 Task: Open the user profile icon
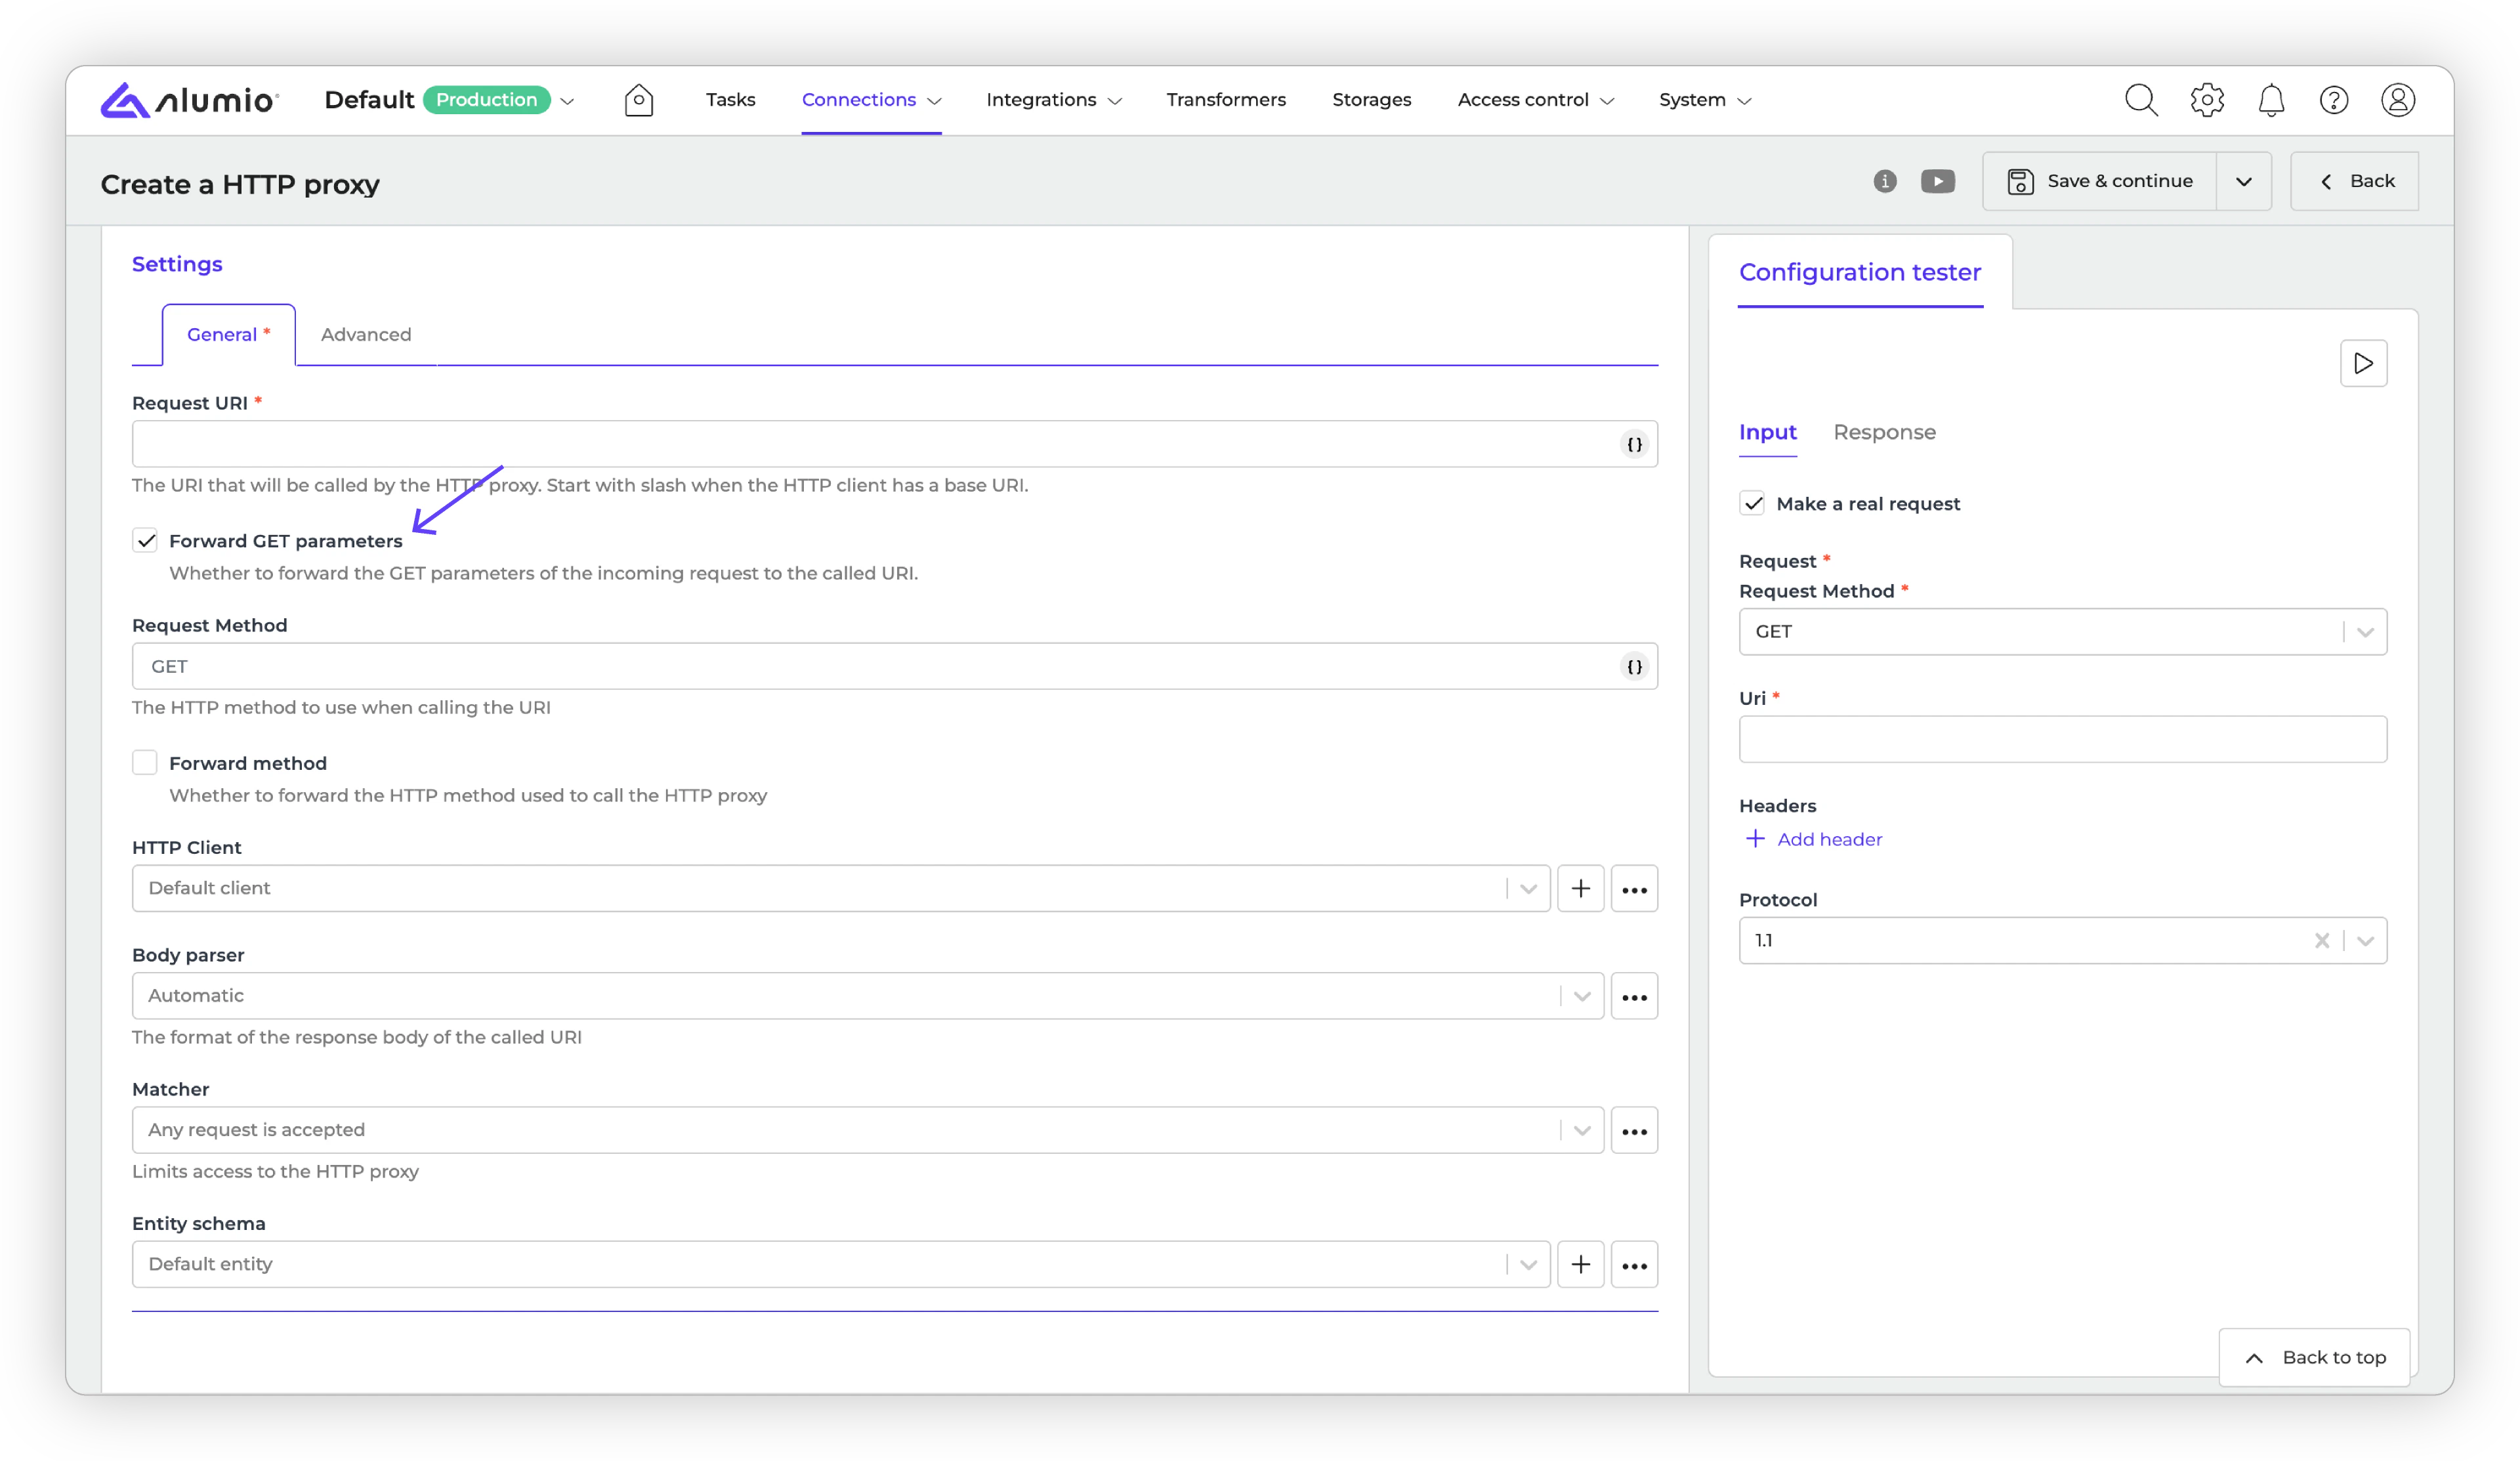2398,100
